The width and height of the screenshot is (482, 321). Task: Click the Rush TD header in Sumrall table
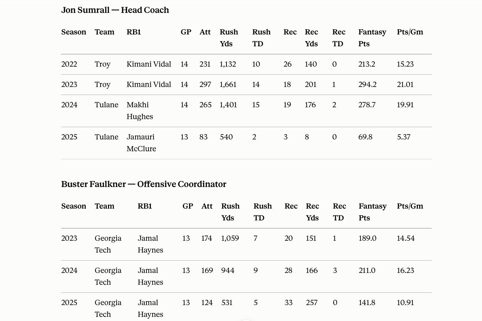coord(261,38)
